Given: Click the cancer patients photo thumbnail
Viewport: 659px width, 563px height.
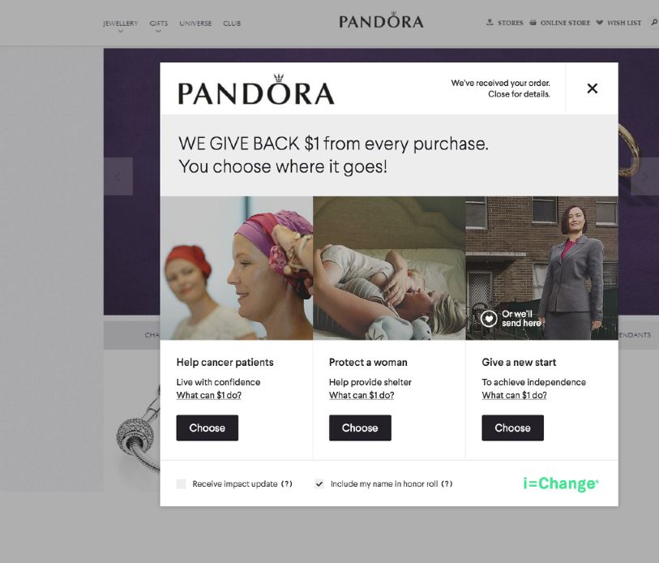Looking at the screenshot, I should pyautogui.click(x=237, y=268).
